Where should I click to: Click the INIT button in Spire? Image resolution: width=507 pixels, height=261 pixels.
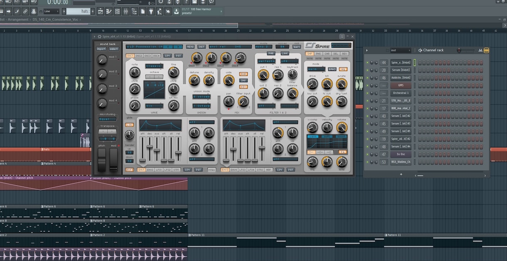point(202,47)
